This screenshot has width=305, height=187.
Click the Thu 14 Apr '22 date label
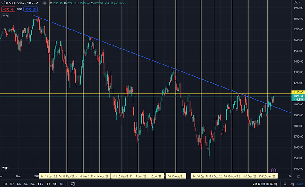click(99, 176)
